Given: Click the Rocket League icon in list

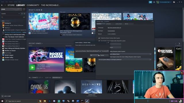Looking at the screenshot, I should [x=3, y=55].
